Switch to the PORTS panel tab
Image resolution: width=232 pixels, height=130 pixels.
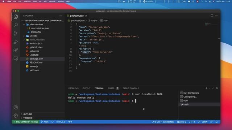[x=113, y=88]
